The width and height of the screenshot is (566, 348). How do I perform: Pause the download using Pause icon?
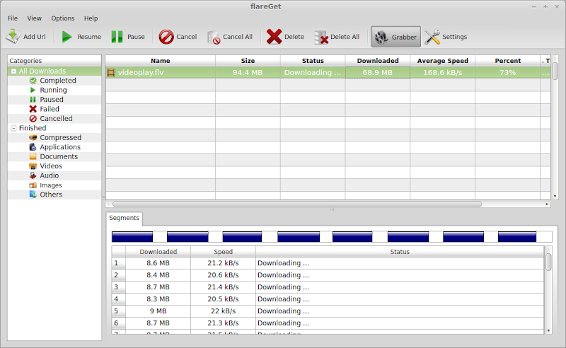point(117,37)
